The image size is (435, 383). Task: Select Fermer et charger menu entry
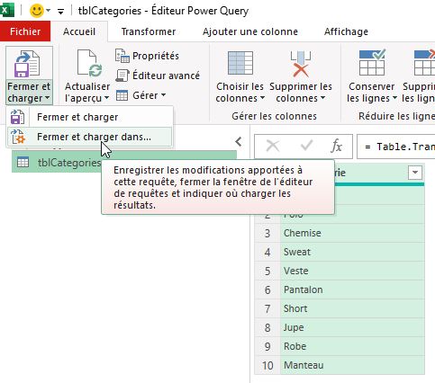click(x=89, y=117)
